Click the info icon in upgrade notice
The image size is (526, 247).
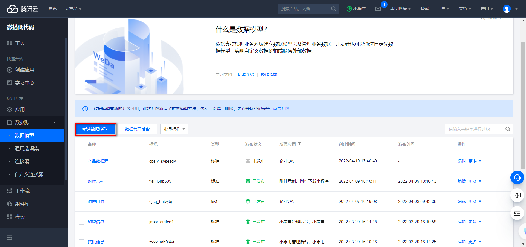[85, 109]
